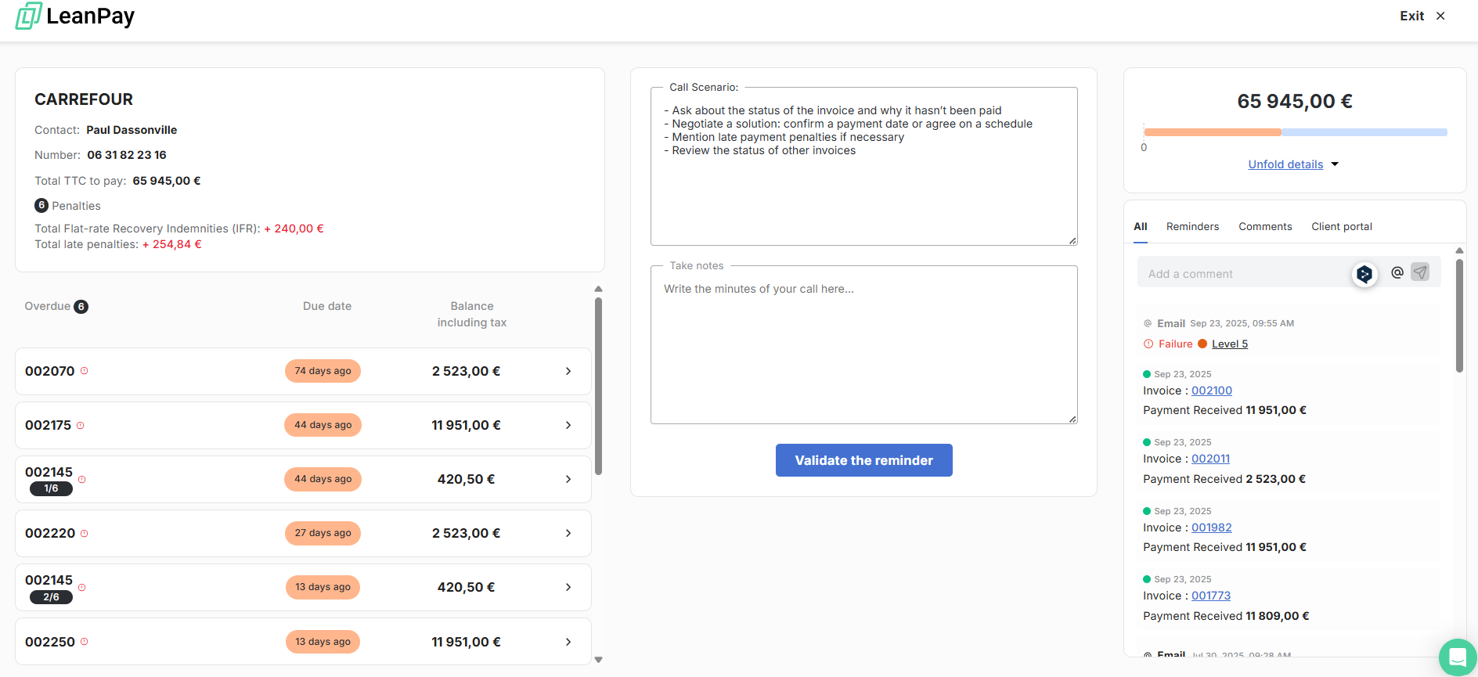Click the email @ icon on Sep 23 entry
Image resolution: width=1478 pixels, height=677 pixels.
(x=1148, y=323)
